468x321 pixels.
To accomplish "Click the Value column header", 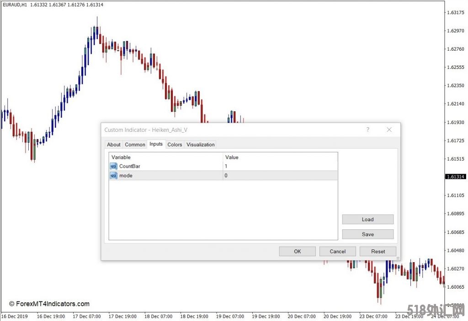I will [x=280, y=157].
